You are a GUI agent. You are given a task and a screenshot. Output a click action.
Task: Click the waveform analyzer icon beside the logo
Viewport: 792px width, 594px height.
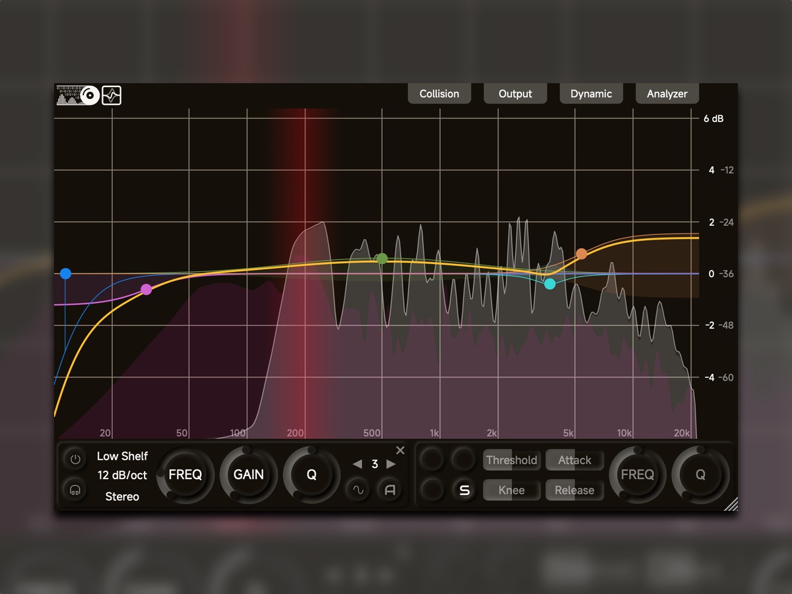click(112, 94)
